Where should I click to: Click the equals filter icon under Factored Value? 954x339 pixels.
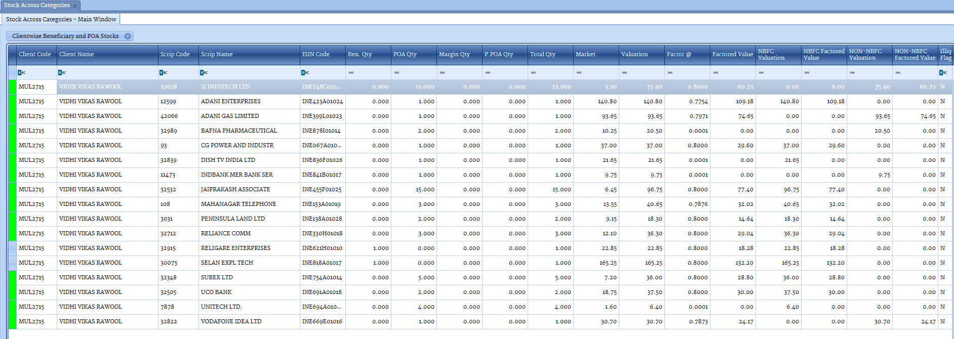[715, 72]
